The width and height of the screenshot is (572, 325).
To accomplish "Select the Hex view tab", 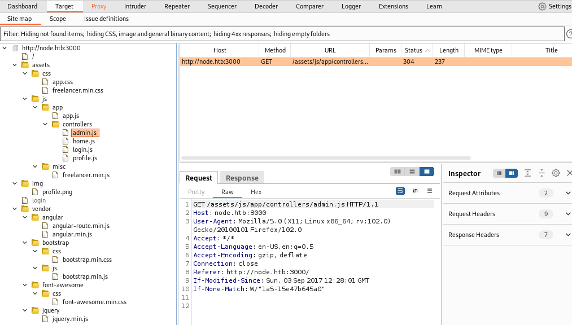I will tap(256, 192).
